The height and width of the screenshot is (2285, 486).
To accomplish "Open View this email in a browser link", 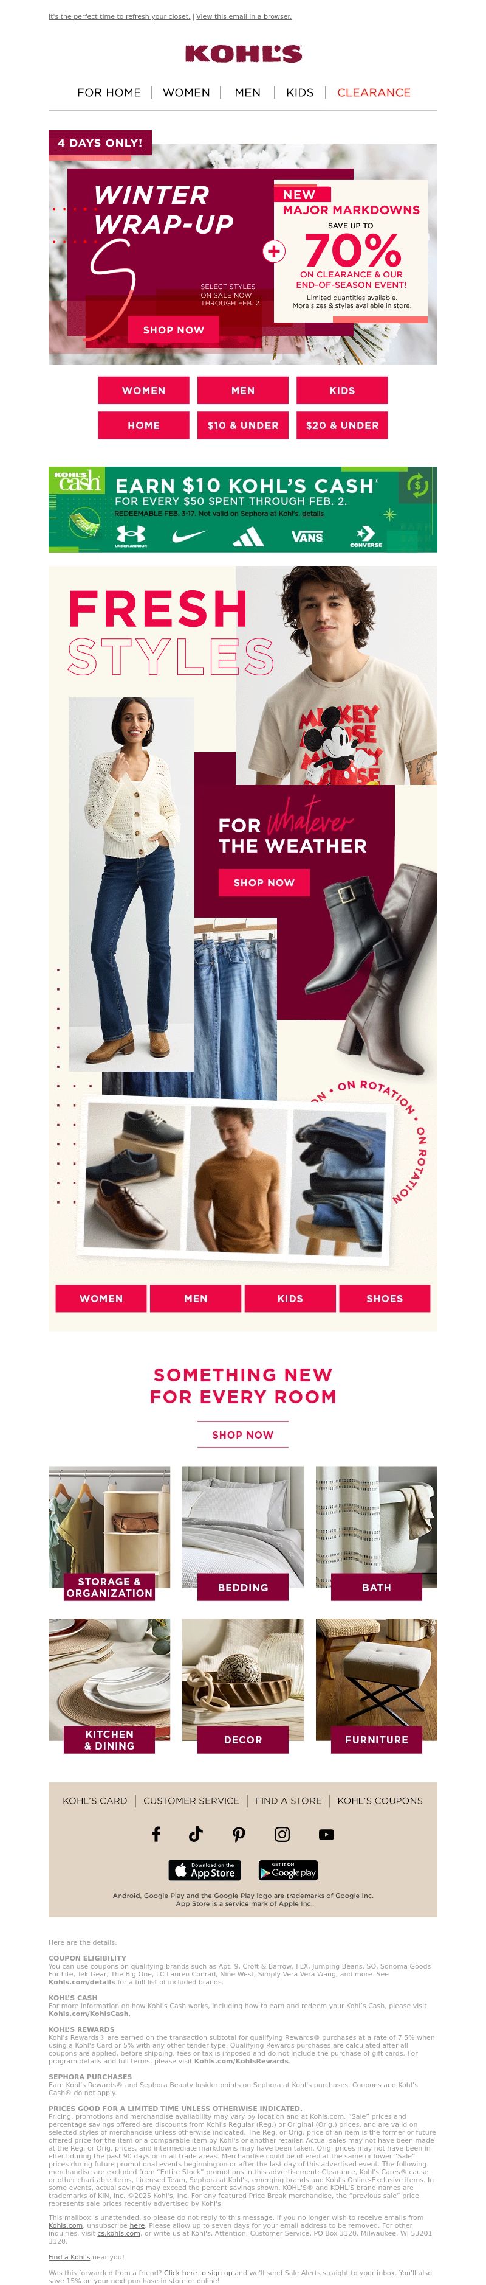I will pyautogui.click(x=244, y=17).
